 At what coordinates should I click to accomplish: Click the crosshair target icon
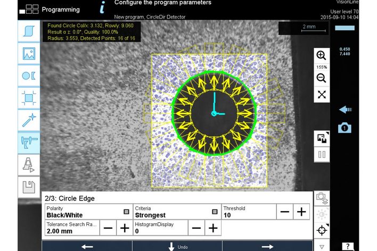click(322, 230)
